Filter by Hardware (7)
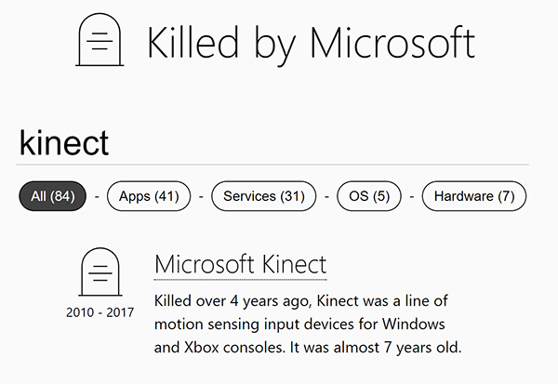This screenshot has width=558, height=384. [x=474, y=196]
